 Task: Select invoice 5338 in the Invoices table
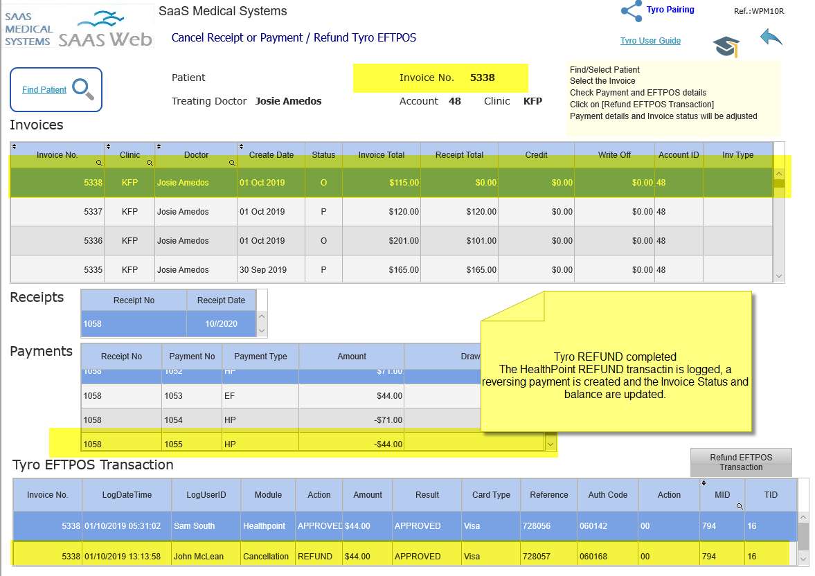(x=391, y=183)
